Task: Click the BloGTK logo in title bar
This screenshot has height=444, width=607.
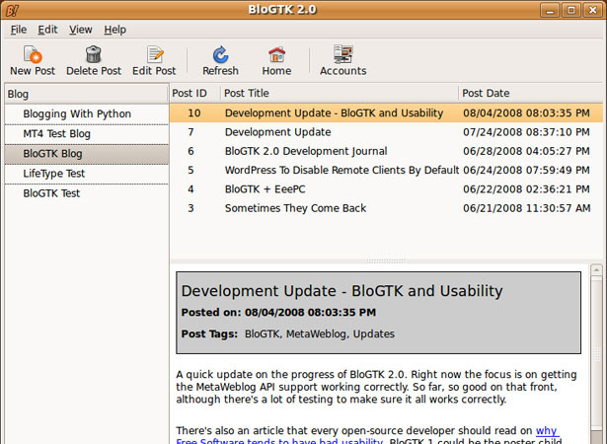Action: pos(12,10)
